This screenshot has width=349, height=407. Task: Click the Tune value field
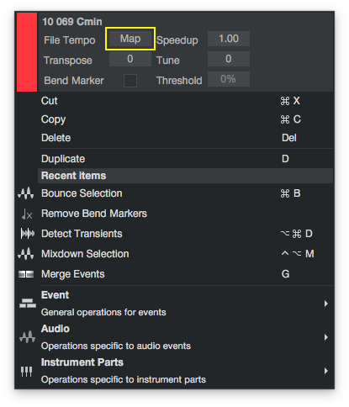229,59
